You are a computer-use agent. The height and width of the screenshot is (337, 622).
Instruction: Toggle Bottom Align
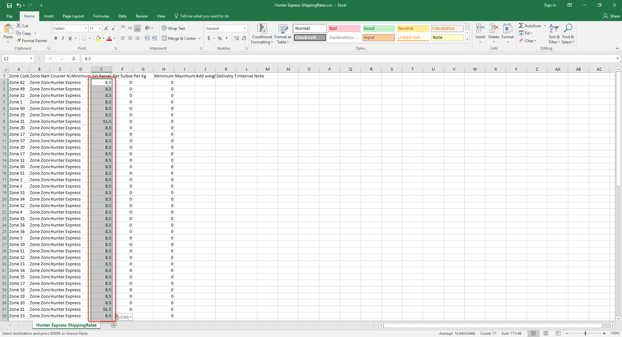[x=137, y=28]
